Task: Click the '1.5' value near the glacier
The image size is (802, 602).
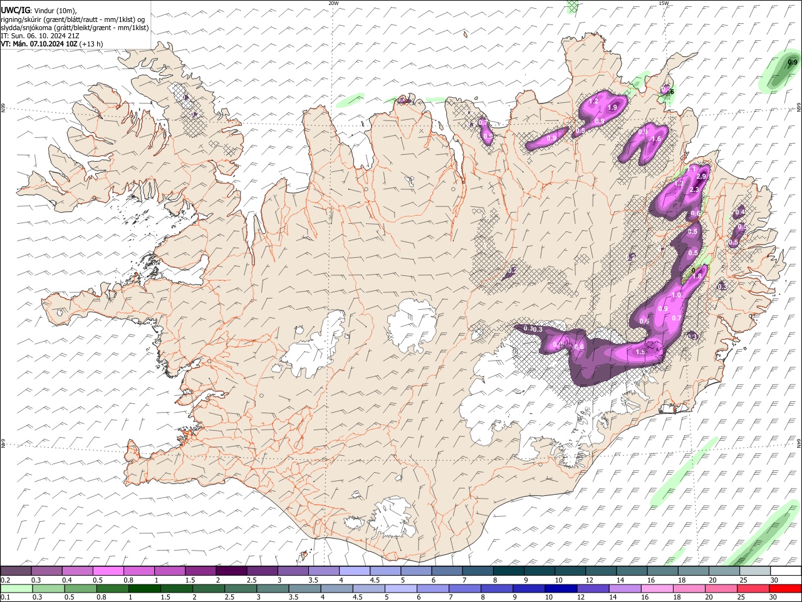Action: point(640,352)
